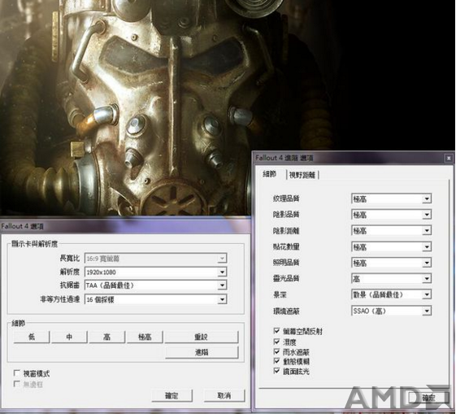Screen dimensions: 456x414
Task: Open 進階 advanced options button
Action: (202, 352)
